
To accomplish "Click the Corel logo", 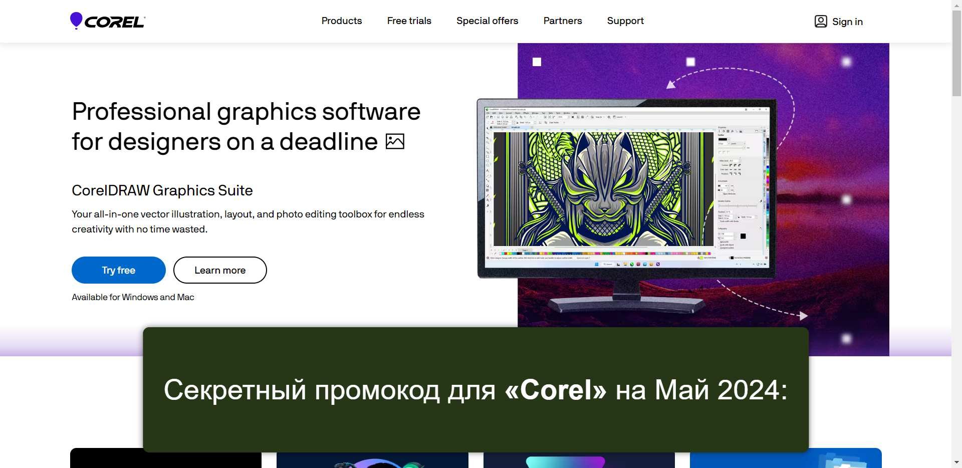I will pos(108,21).
